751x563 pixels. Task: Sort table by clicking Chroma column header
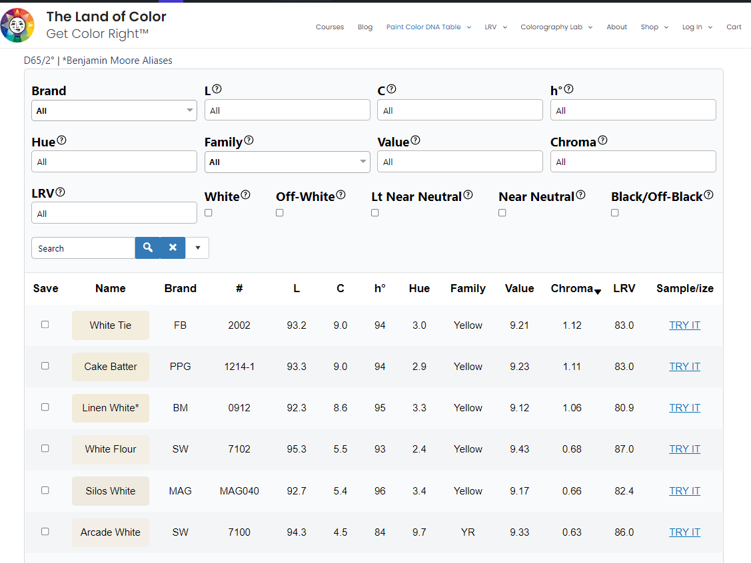coord(572,288)
